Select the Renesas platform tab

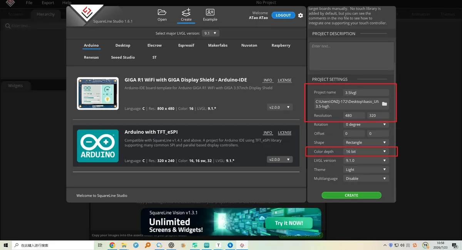pyautogui.click(x=91, y=57)
